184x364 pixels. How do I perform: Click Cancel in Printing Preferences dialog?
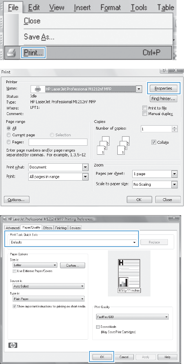(x=124, y=357)
